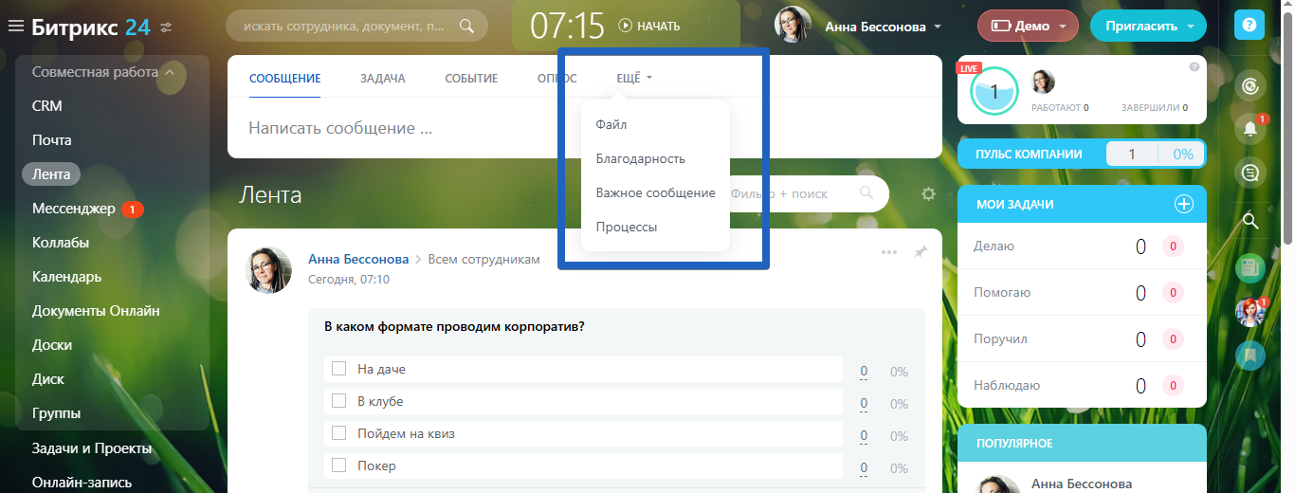Open the Делаю tasks row
The height and width of the screenshot is (493, 1295).
(x=1082, y=246)
